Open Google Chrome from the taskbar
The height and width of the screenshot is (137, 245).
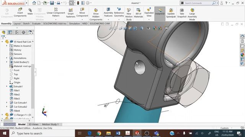(99, 133)
